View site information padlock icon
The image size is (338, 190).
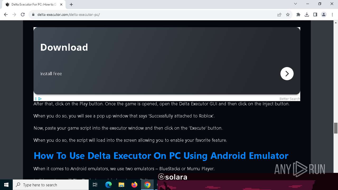[x=33, y=15]
